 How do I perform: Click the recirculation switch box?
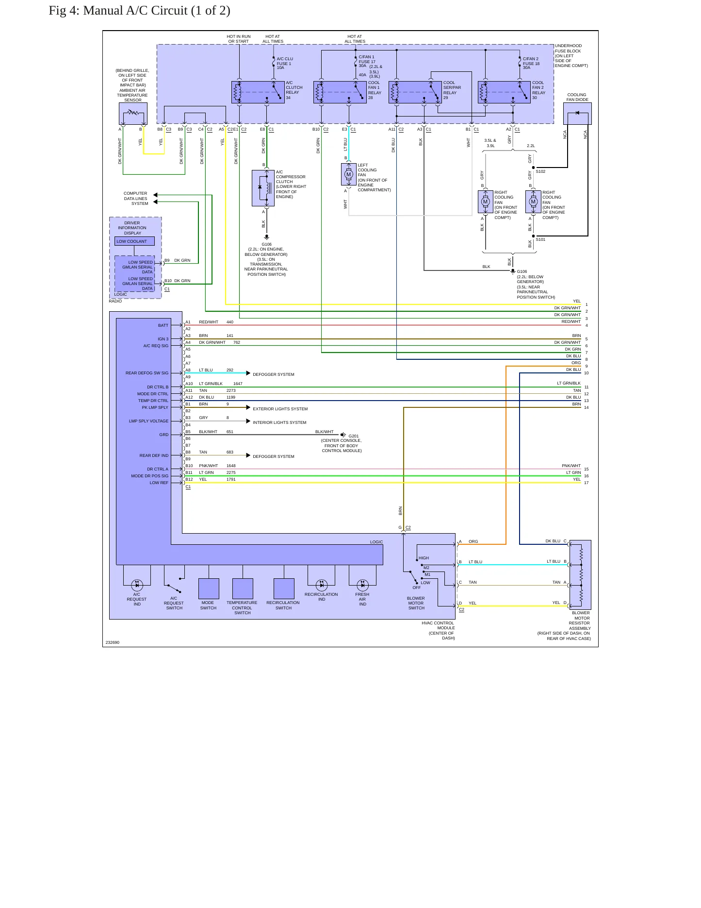tap(284, 589)
